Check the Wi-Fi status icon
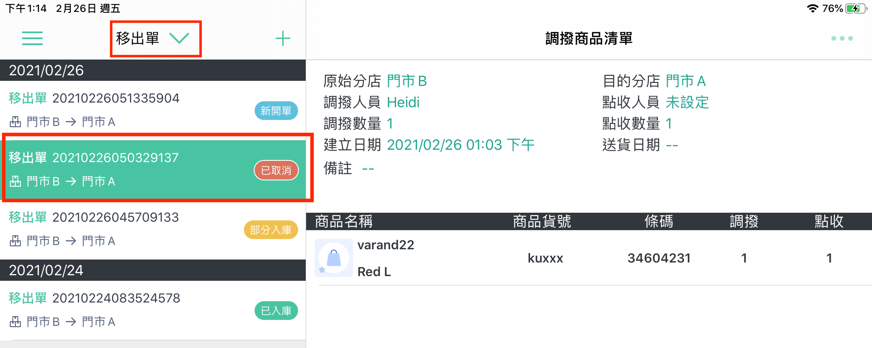The height and width of the screenshot is (348, 872). (812, 9)
